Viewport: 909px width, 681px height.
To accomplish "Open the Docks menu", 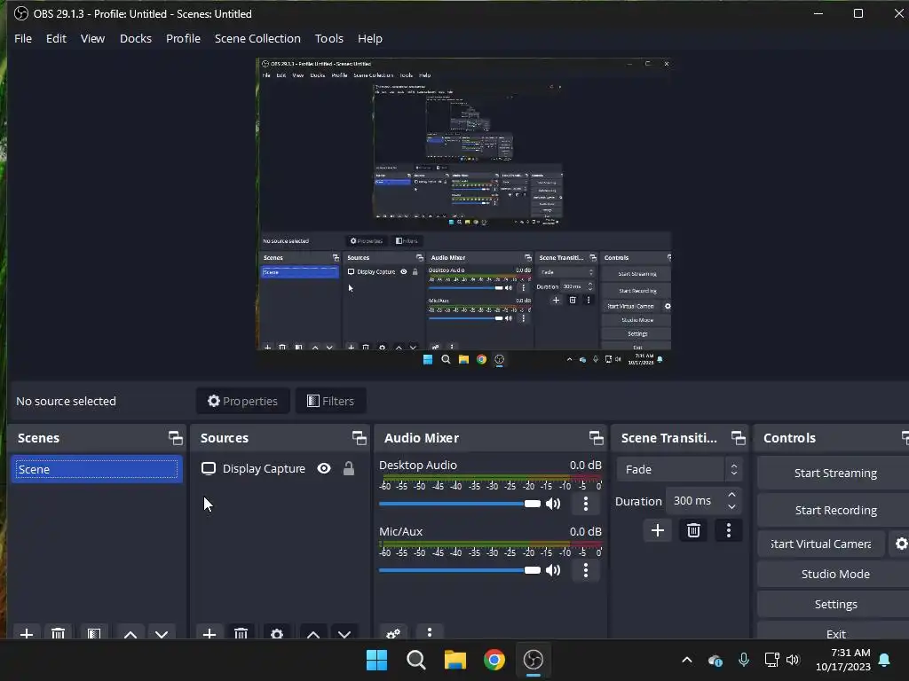I will click(136, 38).
